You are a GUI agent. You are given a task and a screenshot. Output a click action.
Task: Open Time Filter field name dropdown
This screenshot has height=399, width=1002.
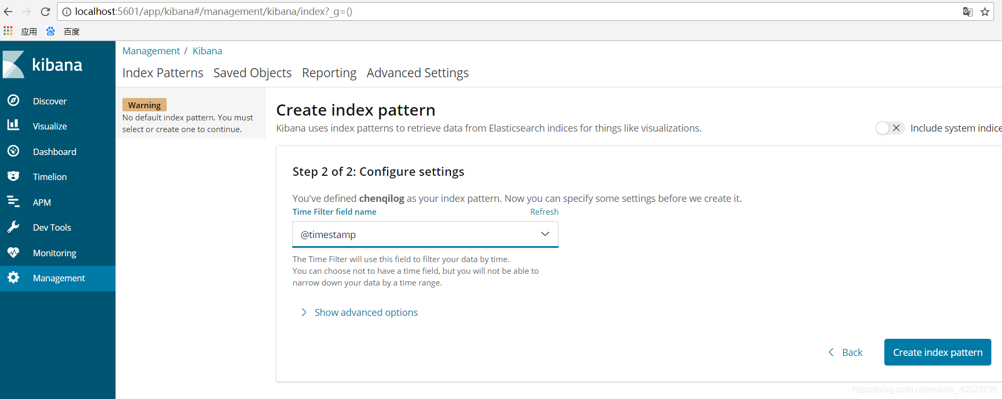click(x=425, y=234)
